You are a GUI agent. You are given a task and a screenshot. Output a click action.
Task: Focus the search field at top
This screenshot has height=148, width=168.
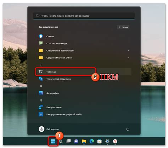coord(84,16)
